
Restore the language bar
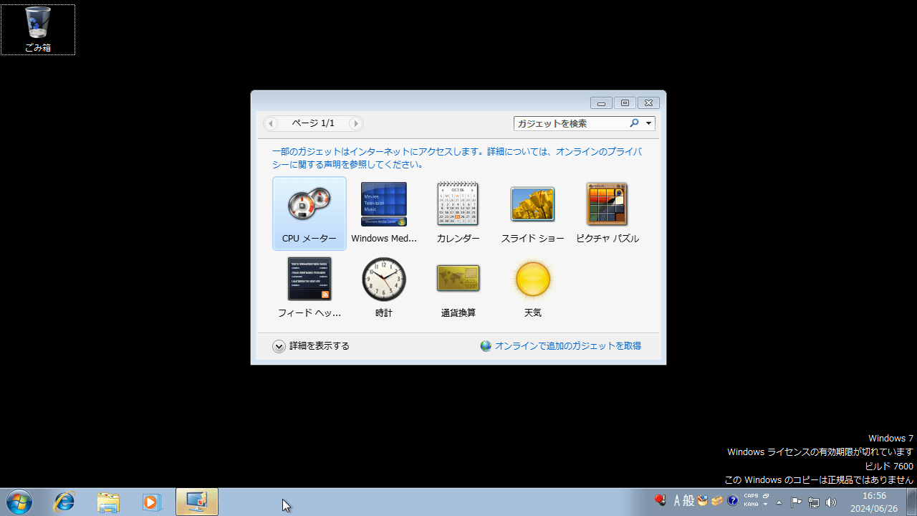coord(766,496)
